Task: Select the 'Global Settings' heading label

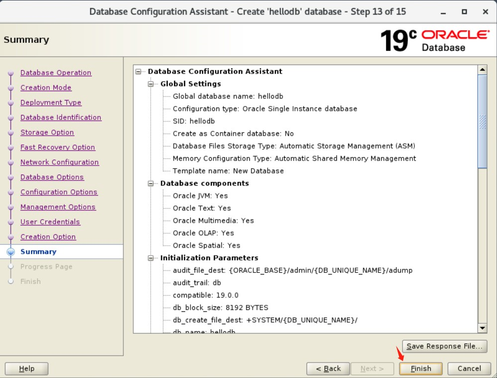Action: [x=191, y=84]
